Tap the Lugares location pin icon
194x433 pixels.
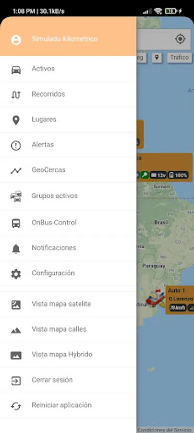coord(16,120)
